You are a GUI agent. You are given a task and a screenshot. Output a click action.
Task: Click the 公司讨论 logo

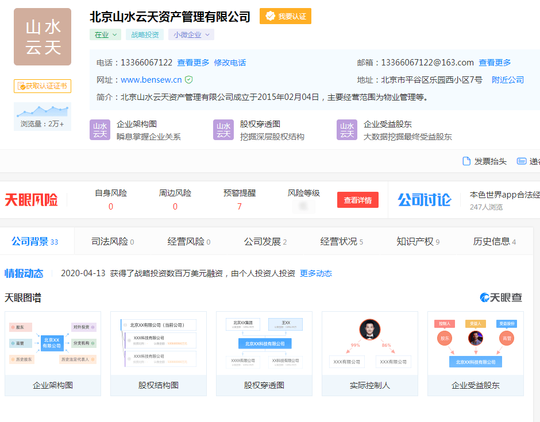(x=425, y=200)
